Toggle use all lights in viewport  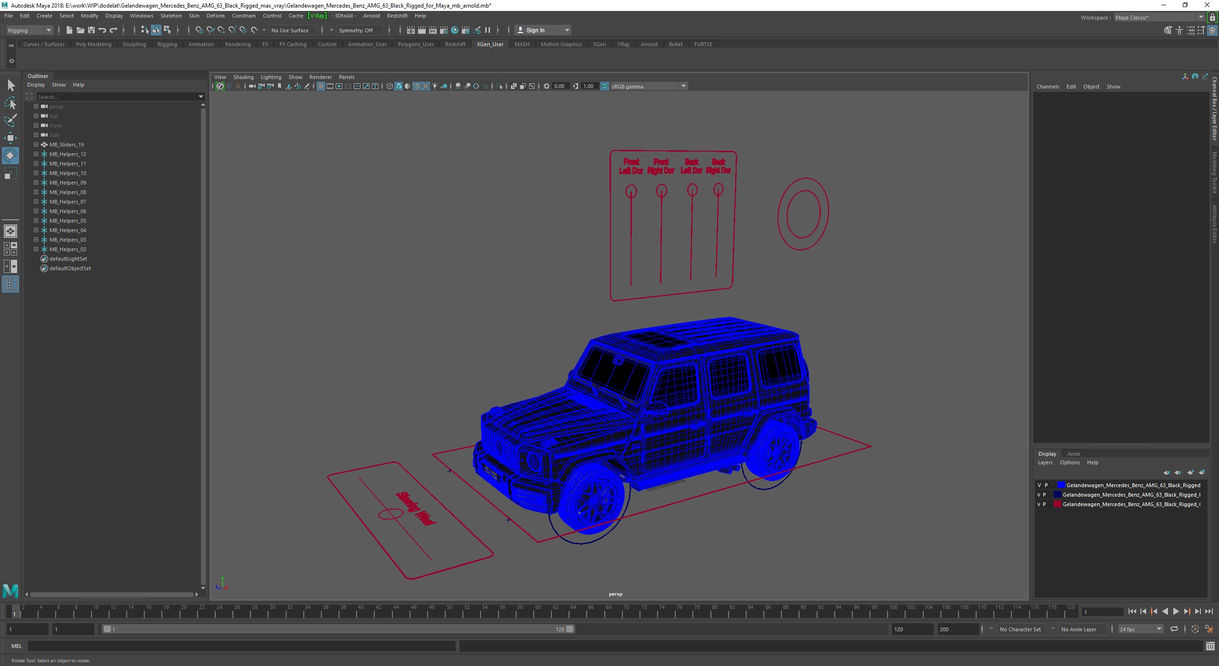[x=435, y=86]
